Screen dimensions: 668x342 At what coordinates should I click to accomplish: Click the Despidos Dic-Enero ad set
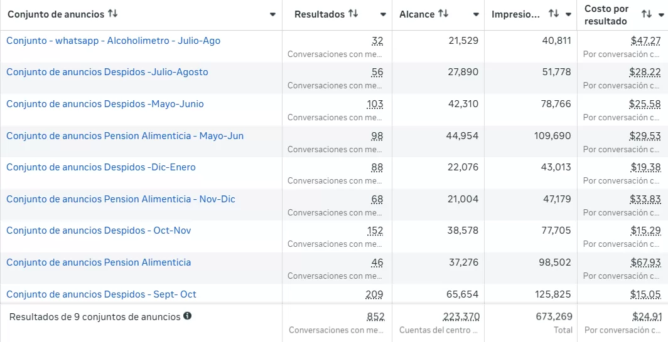point(101,167)
